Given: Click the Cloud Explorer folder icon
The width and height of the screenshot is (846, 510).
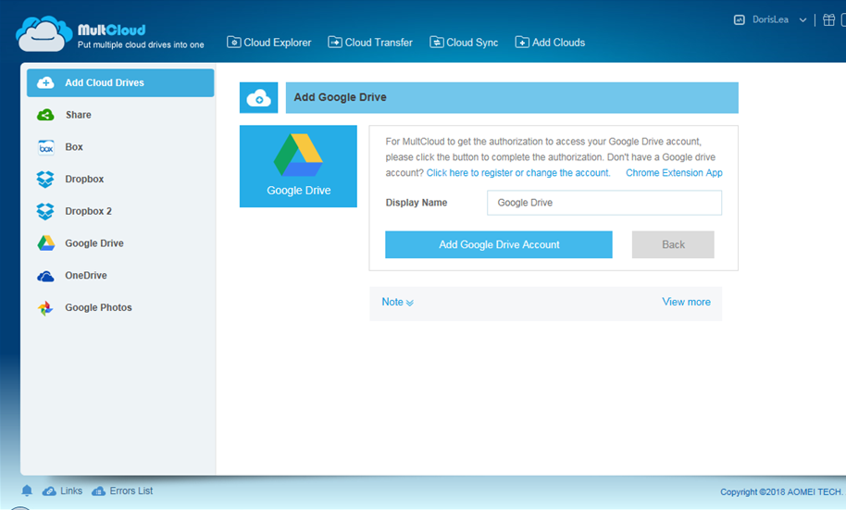Looking at the screenshot, I should [233, 42].
